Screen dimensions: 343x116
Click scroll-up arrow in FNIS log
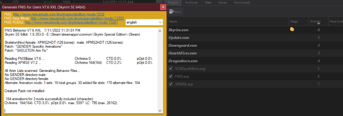click(160, 31)
